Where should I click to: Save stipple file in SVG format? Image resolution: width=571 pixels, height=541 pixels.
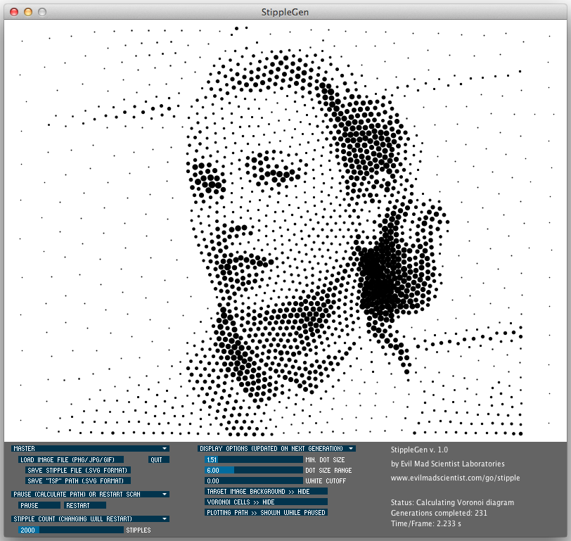(x=77, y=470)
